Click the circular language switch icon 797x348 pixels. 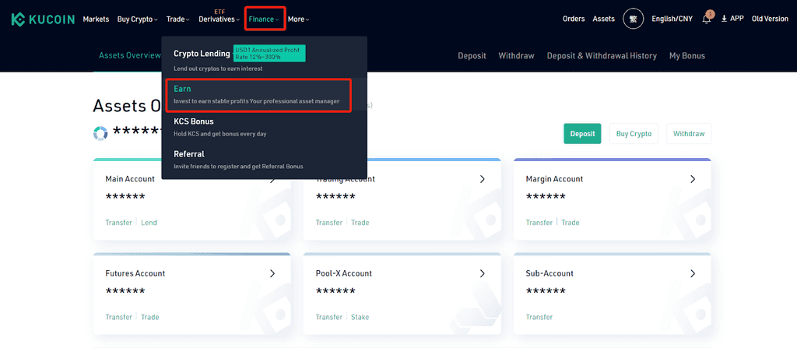pos(633,19)
